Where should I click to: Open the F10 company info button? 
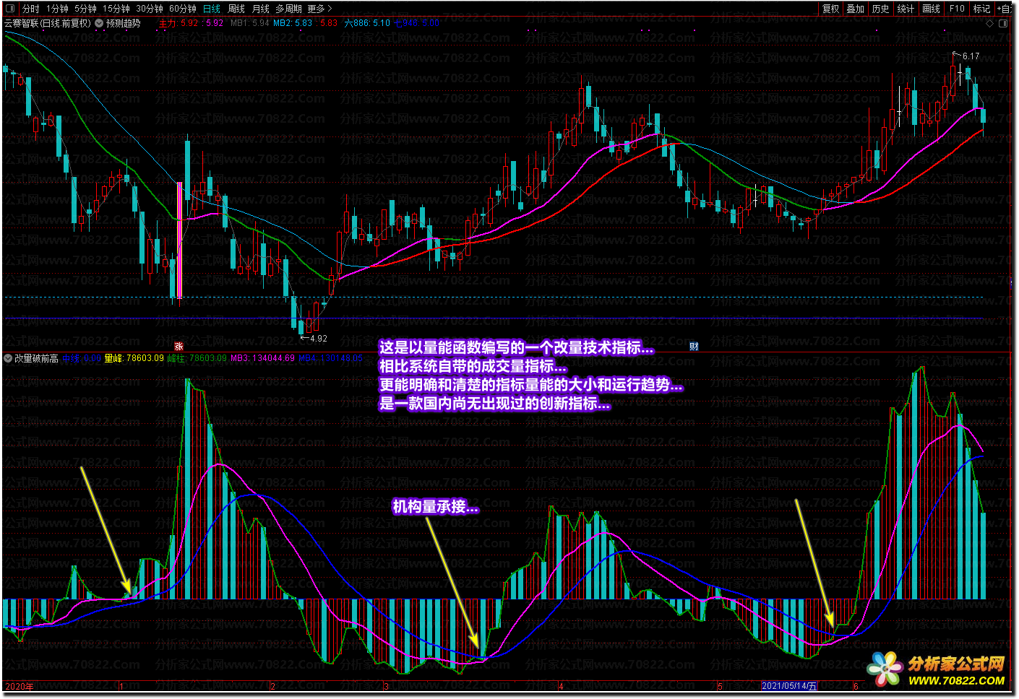tap(957, 9)
